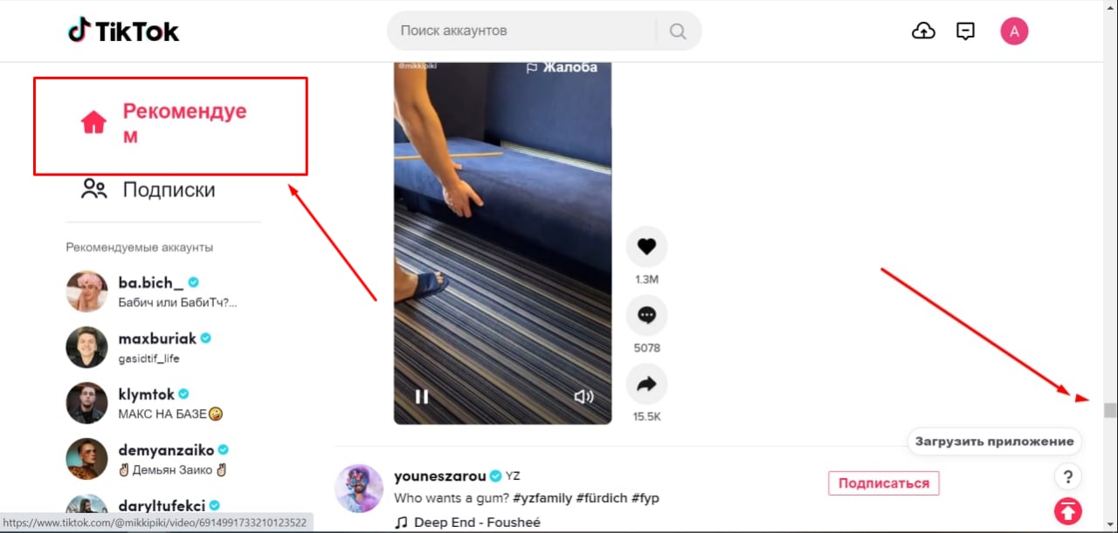
Task: Click the back-to-top arrow icon
Action: tap(1067, 511)
